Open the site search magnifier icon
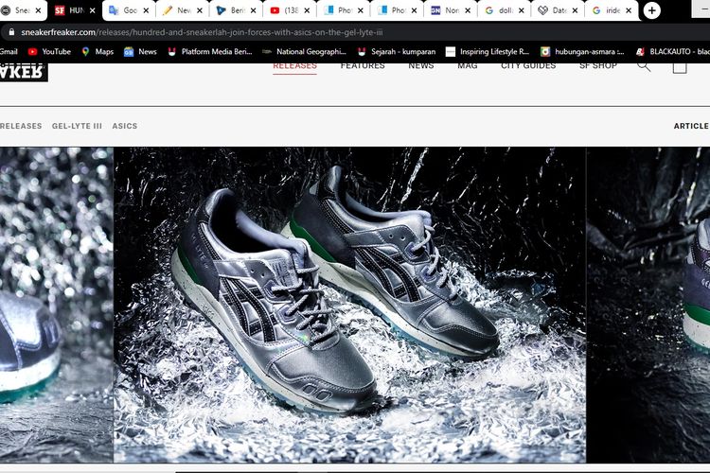710x473 pixels. point(644,66)
